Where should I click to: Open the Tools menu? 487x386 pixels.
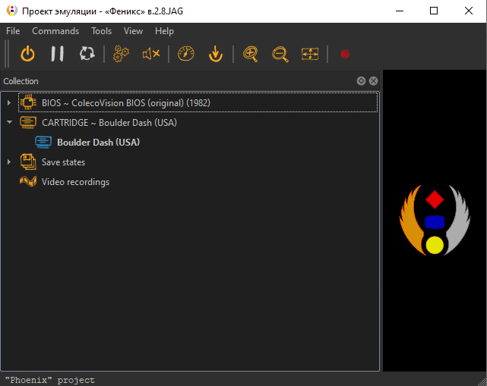(101, 31)
